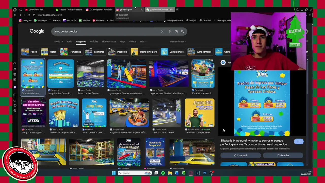Switch to Stream - Kick Dashboard tab
325x183 pixels.
point(69,10)
